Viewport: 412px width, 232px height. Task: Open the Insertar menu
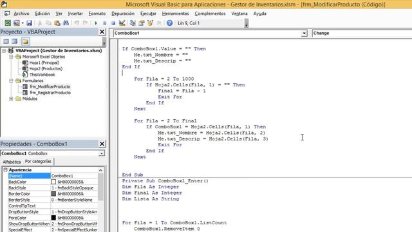75,14
